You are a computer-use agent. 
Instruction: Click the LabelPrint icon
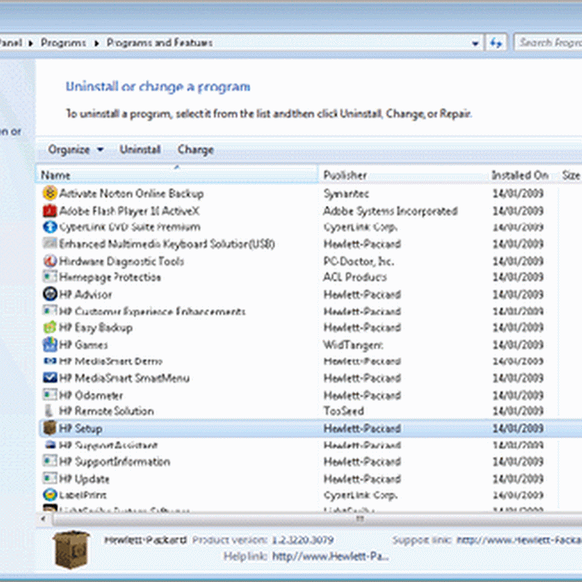[49, 495]
